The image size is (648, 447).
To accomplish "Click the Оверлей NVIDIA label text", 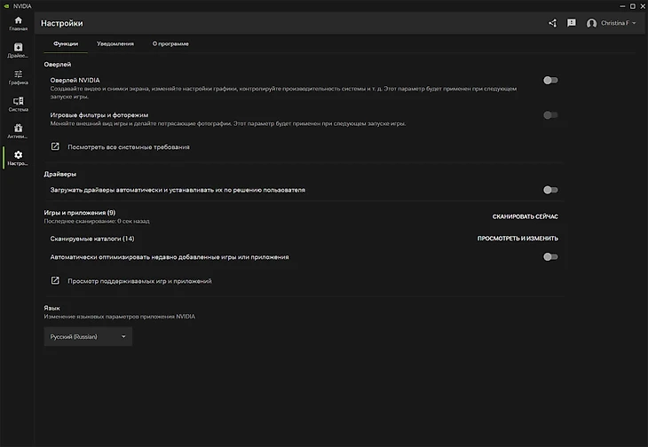I will coord(75,80).
